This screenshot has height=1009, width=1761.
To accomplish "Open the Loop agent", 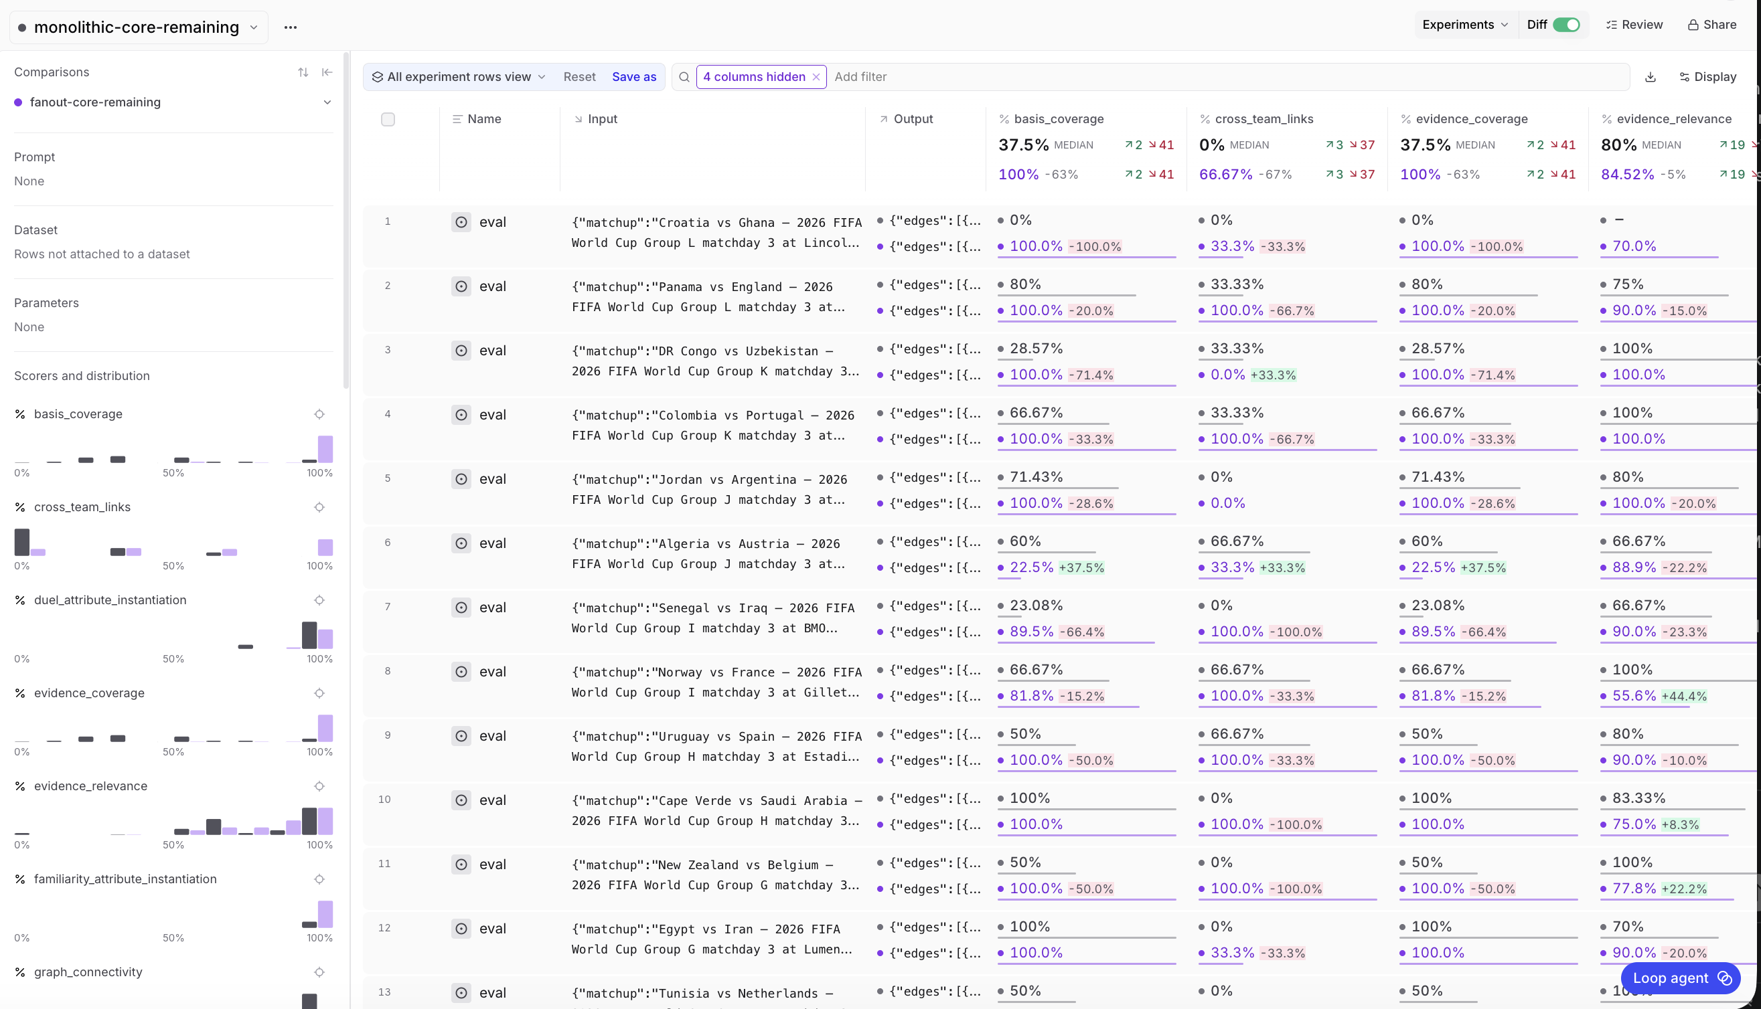I will [x=1681, y=978].
